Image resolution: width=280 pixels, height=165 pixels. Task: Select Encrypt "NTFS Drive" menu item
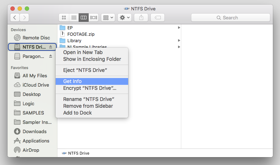(x=90, y=88)
